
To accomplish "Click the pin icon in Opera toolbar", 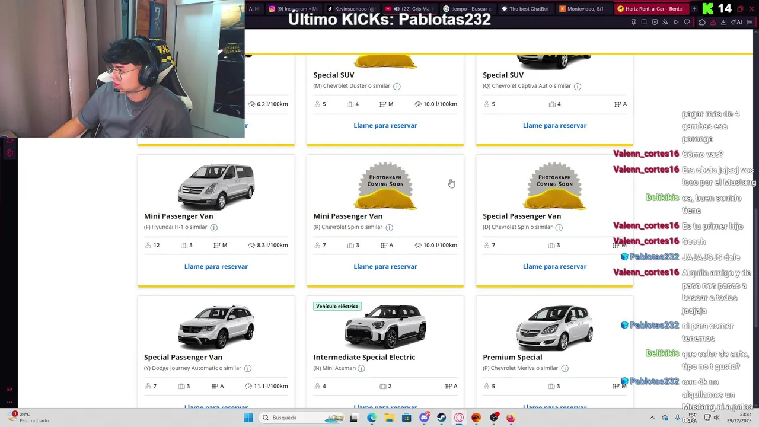I will click(633, 22).
